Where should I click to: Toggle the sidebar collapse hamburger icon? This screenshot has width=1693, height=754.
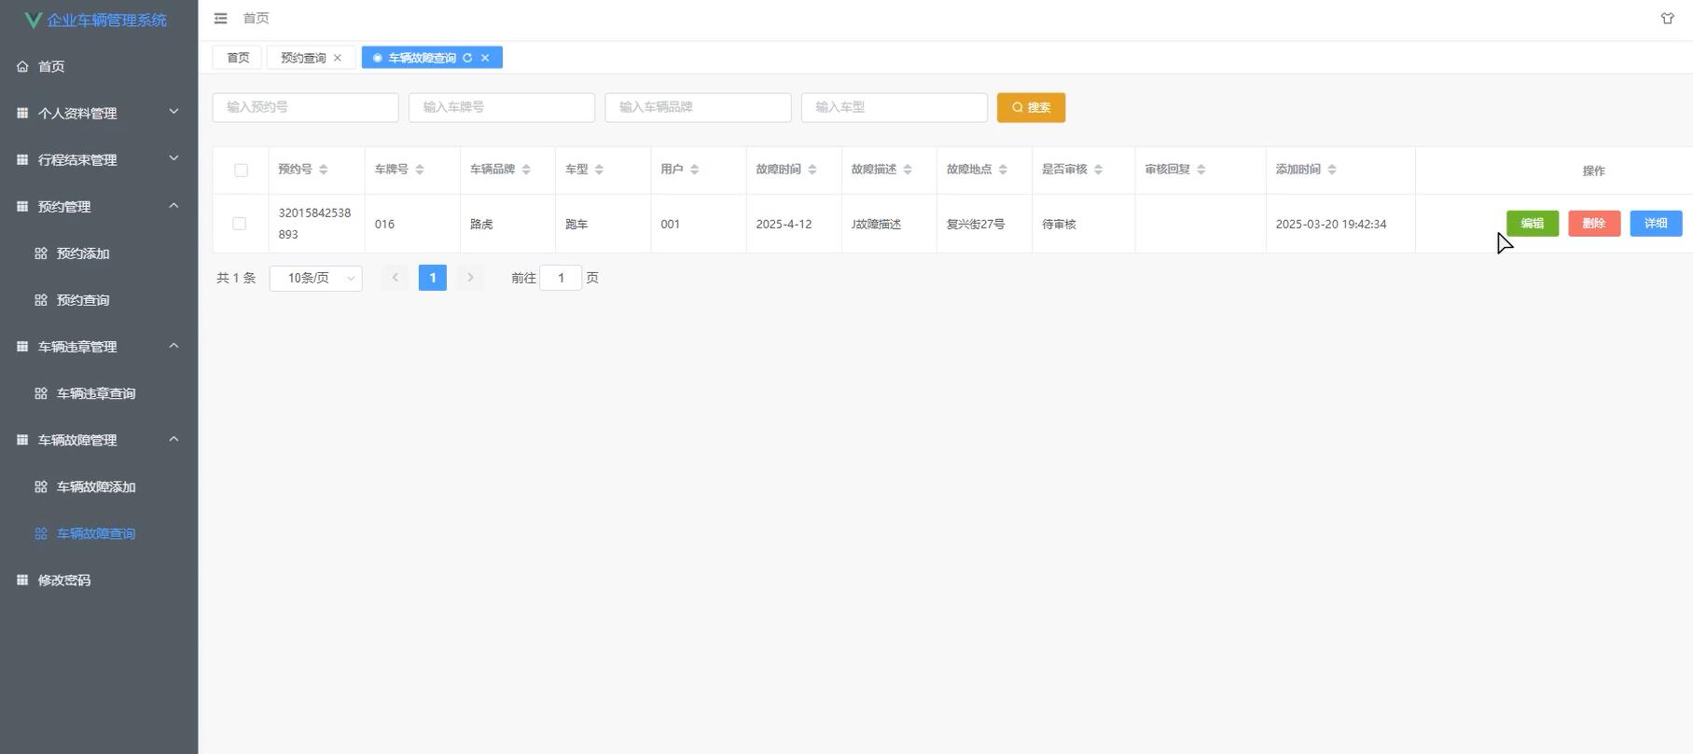pyautogui.click(x=220, y=19)
